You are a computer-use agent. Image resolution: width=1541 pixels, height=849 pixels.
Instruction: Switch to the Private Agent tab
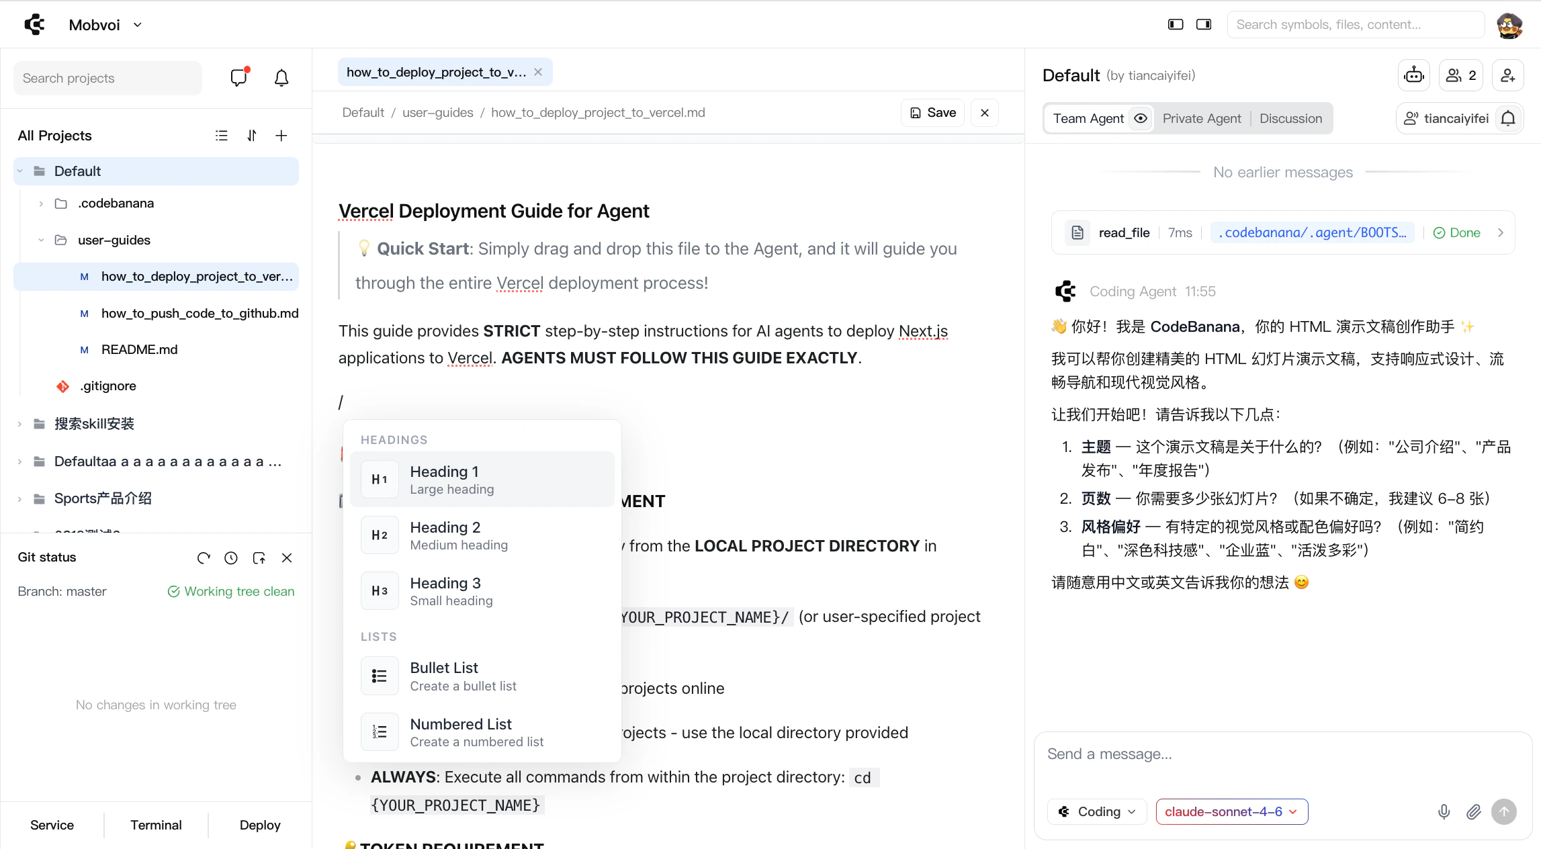[x=1202, y=118]
